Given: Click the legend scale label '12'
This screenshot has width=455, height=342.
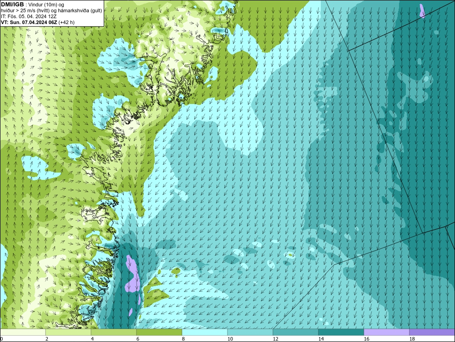Looking at the screenshot, I should 275,339.
